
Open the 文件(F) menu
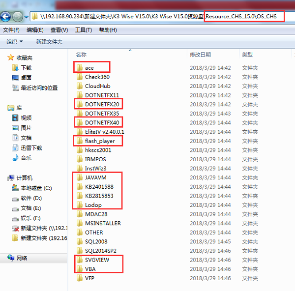click(x=11, y=30)
